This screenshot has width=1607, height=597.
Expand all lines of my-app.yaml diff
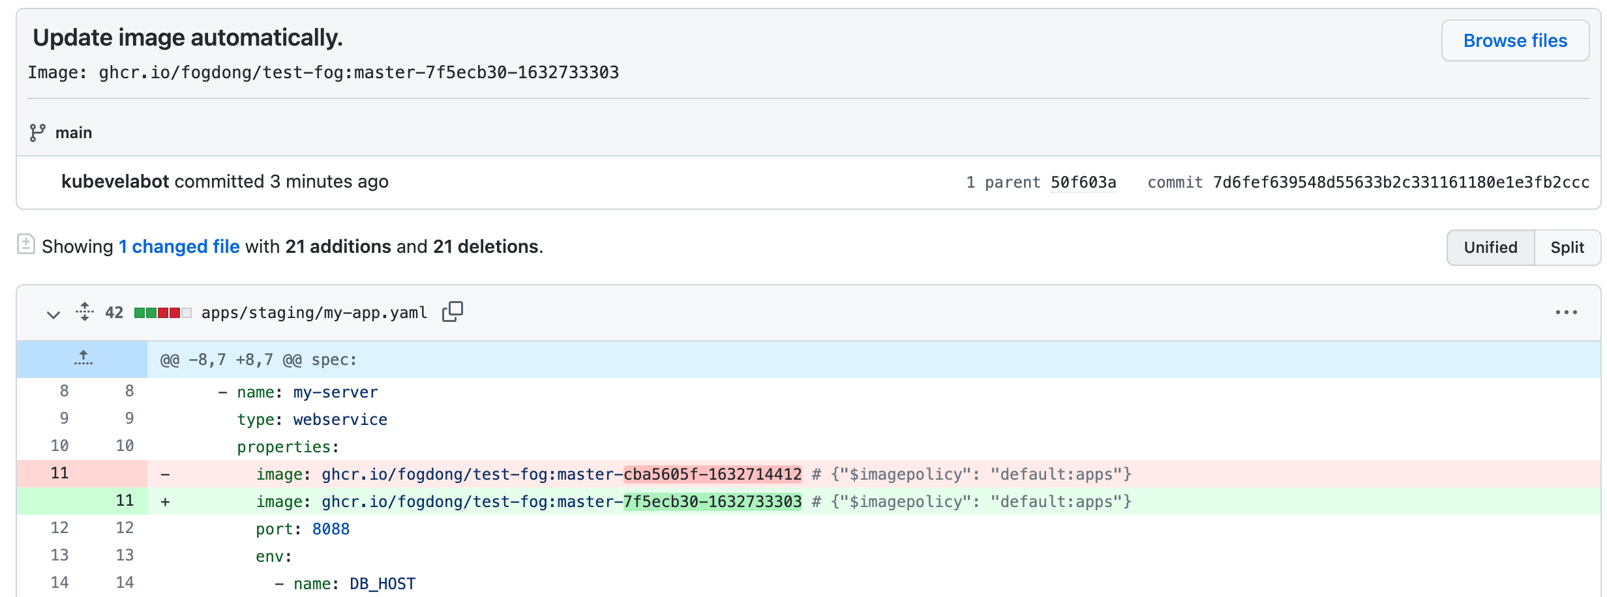click(x=84, y=312)
